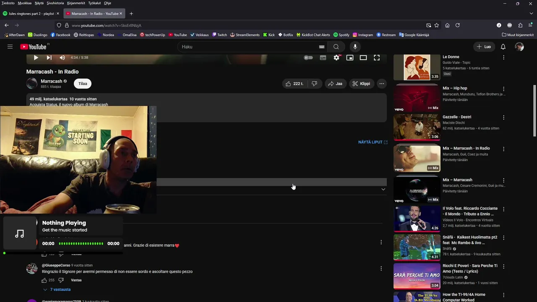Open Instagram bookmark
The width and height of the screenshot is (537, 302).
pyautogui.click(x=363, y=35)
